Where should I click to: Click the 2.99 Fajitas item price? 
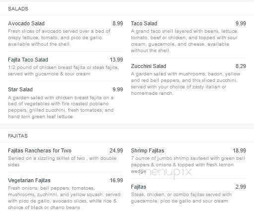click(x=241, y=187)
